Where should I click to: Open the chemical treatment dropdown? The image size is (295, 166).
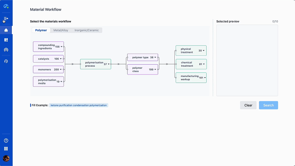204,64
